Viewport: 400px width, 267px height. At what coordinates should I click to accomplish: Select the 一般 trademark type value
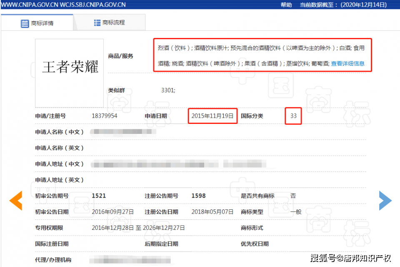[296, 212]
